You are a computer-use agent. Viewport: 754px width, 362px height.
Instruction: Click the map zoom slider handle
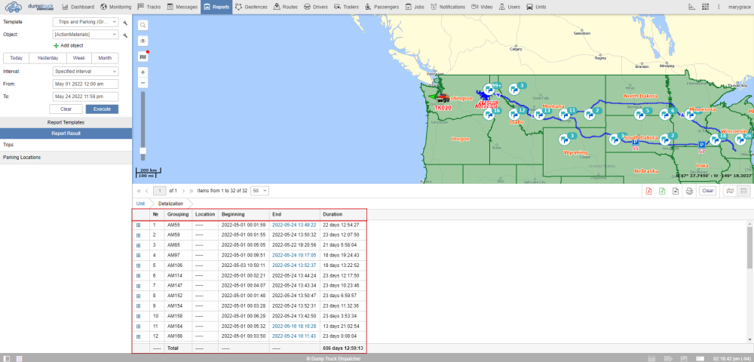pos(143,151)
